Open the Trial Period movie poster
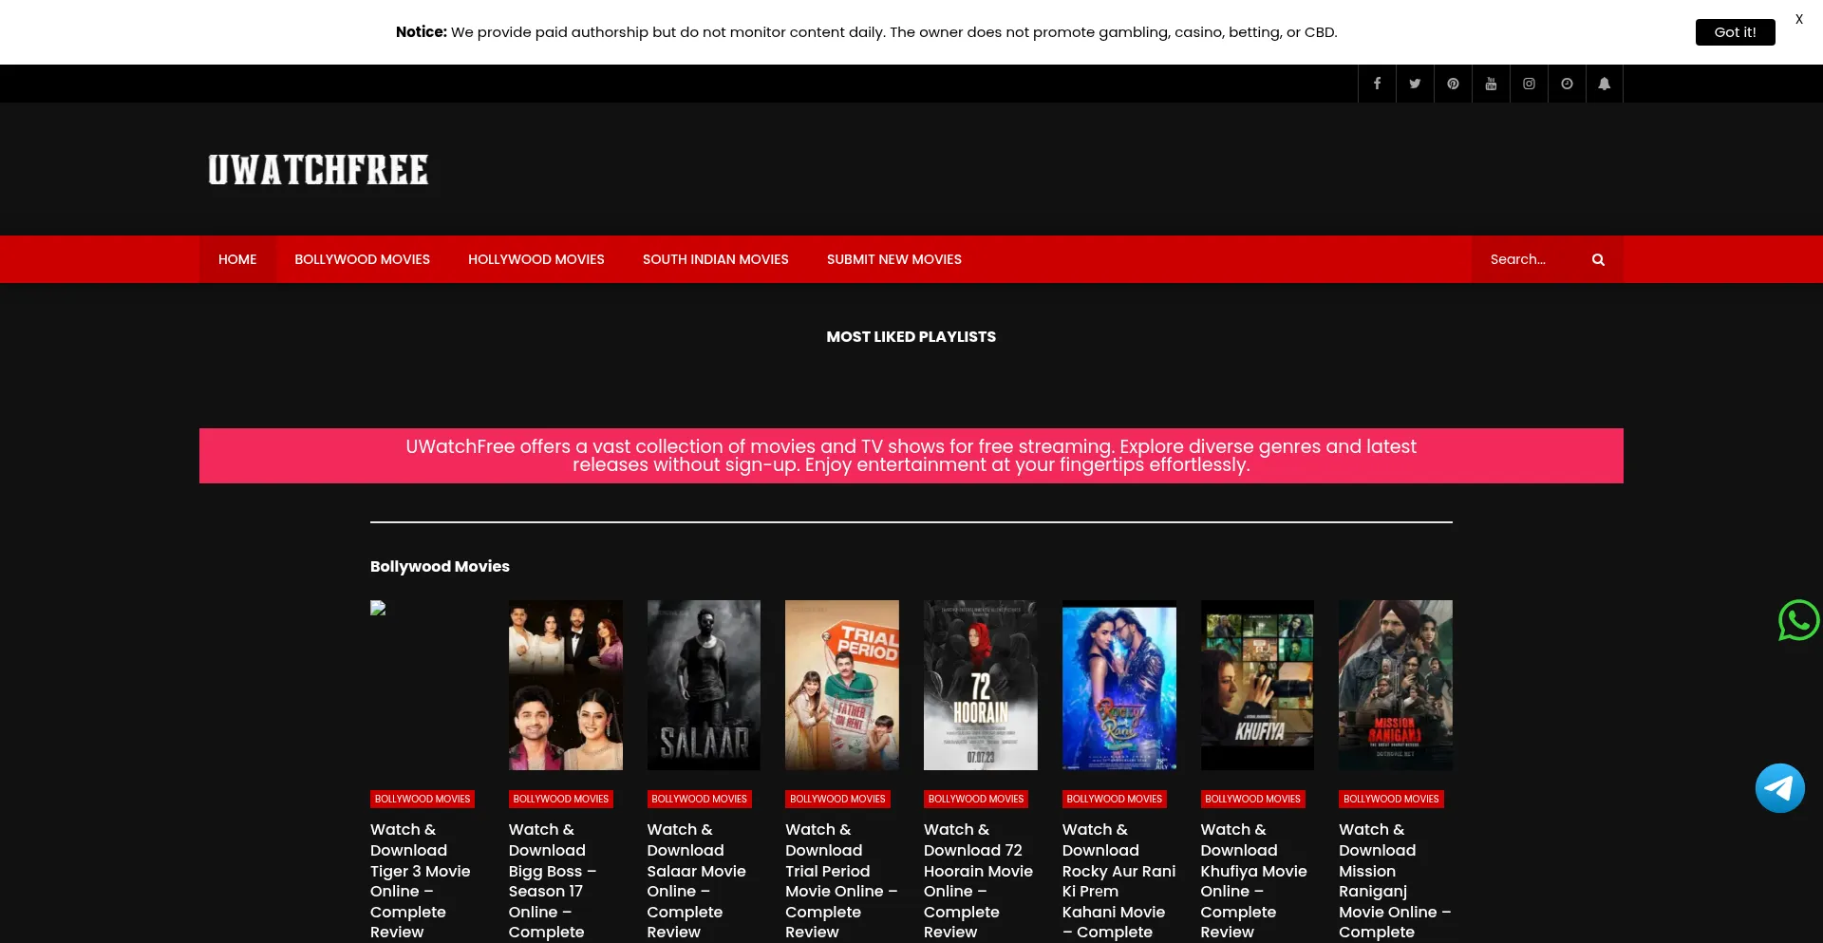 [842, 685]
